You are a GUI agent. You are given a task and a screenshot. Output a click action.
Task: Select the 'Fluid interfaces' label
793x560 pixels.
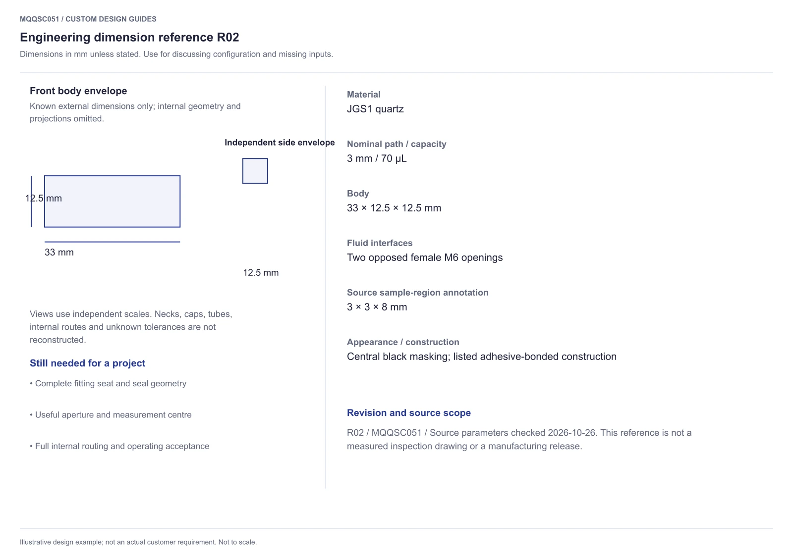click(380, 243)
